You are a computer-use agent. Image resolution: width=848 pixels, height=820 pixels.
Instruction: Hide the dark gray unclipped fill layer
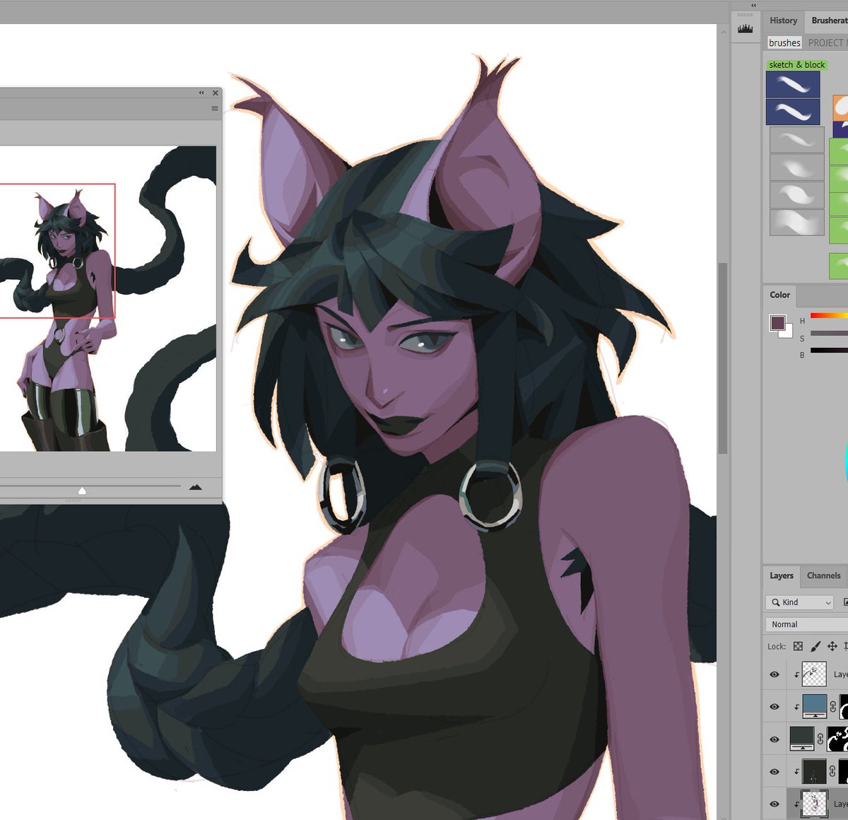tap(775, 739)
